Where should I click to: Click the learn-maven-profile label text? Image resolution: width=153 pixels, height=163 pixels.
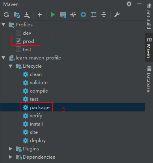point(38,58)
